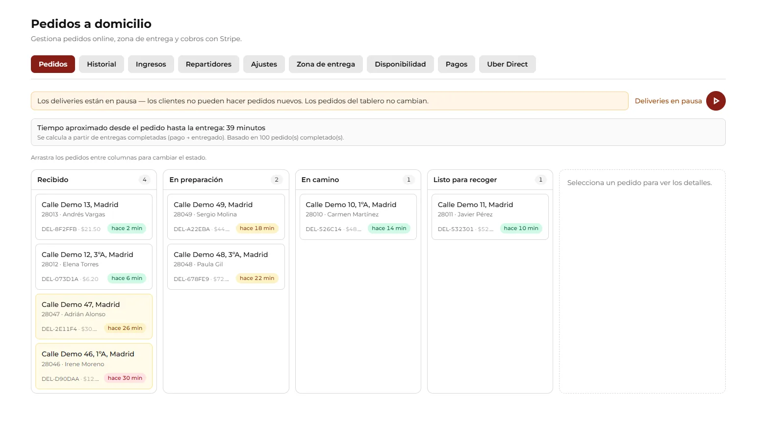The height and width of the screenshot is (443, 766).
Task: Click the "hace 14 min" time badge
Action: point(389,228)
